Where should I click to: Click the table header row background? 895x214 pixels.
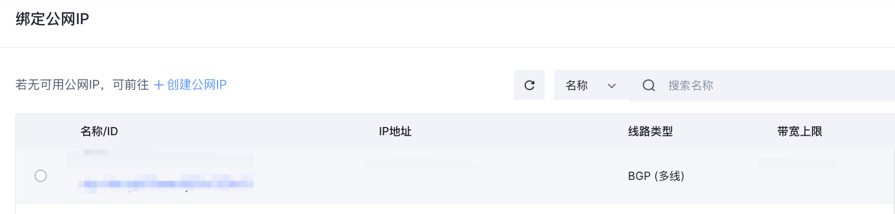pyautogui.click(x=455, y=131)
